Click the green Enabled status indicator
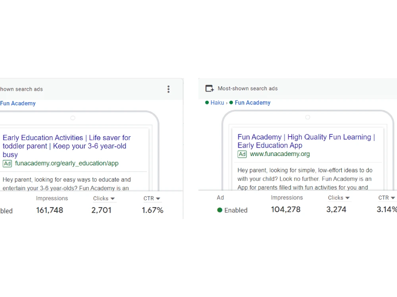Viewport: 397px width, 297px height. coord(220,210)
